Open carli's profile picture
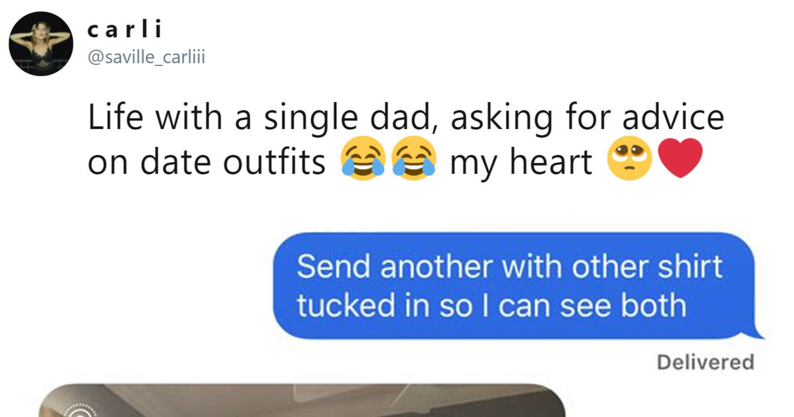 (x=41, y=42)
